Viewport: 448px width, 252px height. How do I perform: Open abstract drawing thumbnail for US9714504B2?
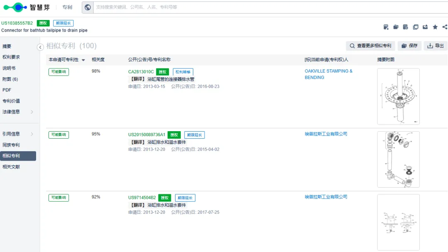pos(398,222)
